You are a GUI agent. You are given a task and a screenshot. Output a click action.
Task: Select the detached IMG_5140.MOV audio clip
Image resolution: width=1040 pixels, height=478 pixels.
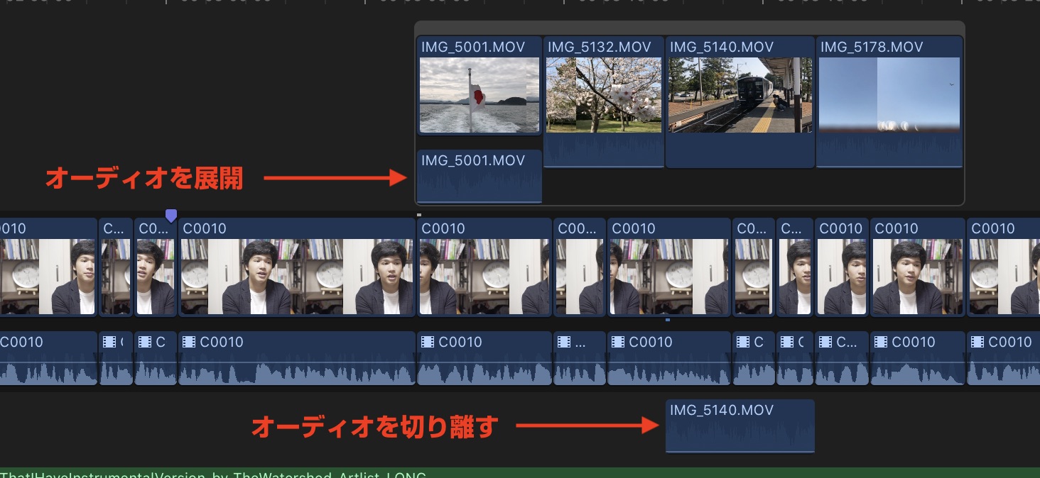[740, 426]
